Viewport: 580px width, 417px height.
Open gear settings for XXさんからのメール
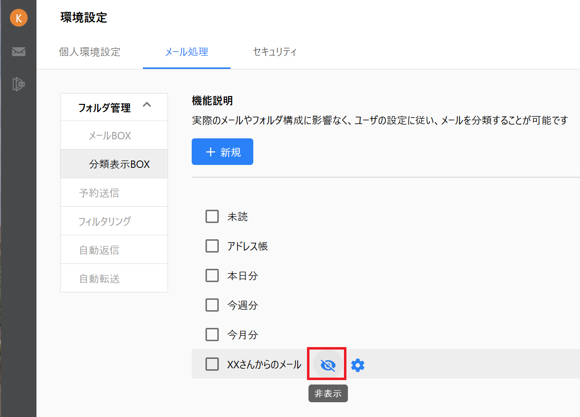coord(358,365)
